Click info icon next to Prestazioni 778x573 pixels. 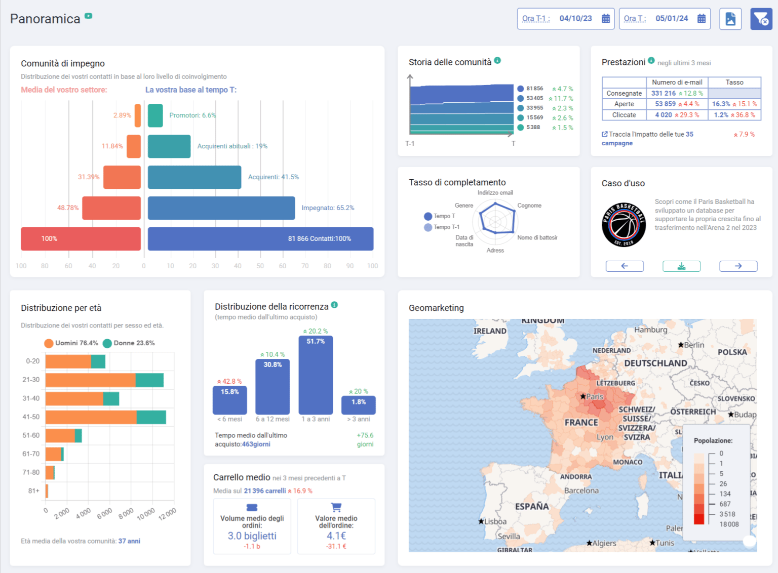(651, 60)
